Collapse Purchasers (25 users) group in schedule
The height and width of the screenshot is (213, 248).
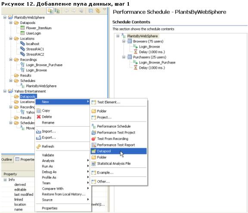pyautogui.click(x=124, y=57)
